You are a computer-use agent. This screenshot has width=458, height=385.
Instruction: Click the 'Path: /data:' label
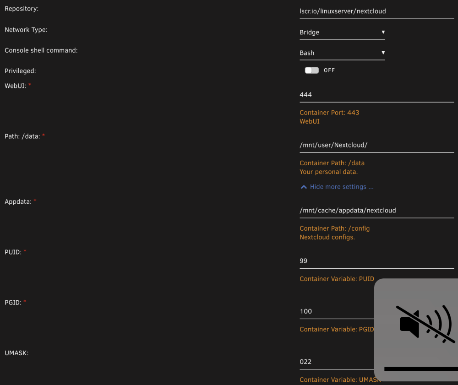click(x=22, y=136)
